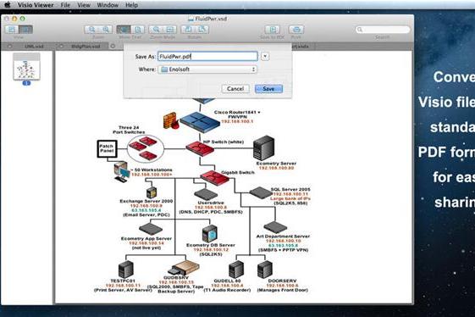Click the Three 24 Port Switches circle
The image size is (475, 317).
point(146,148)
